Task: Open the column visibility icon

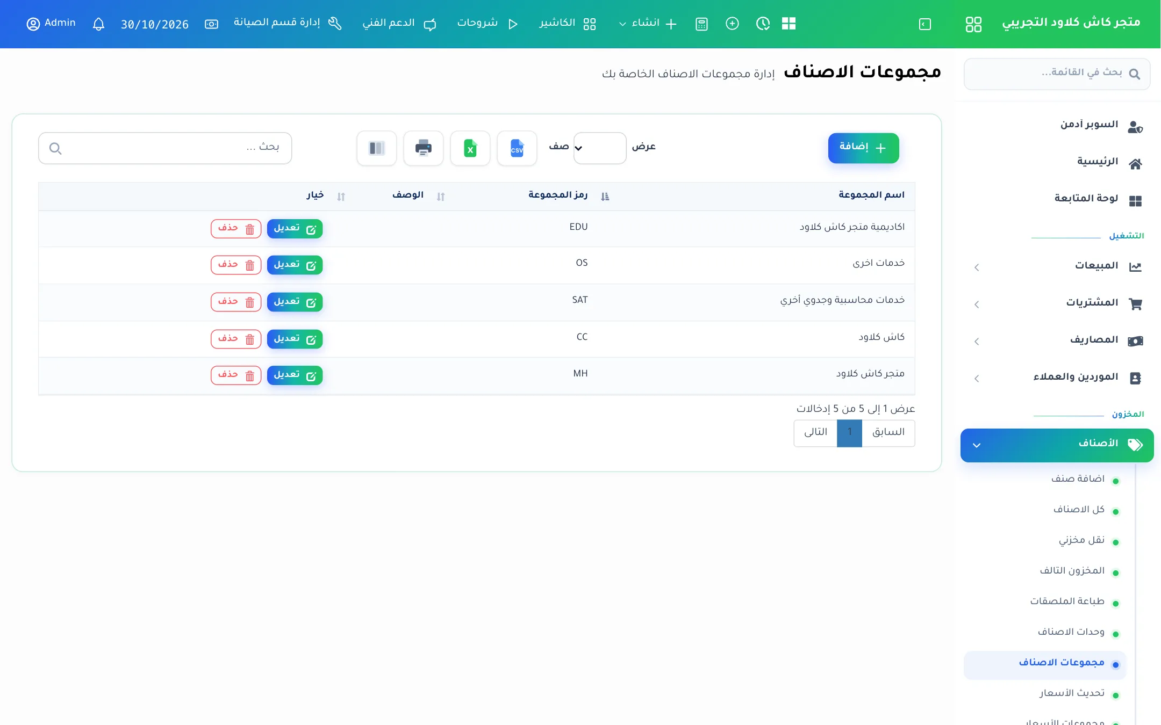Action: point(376,148)
